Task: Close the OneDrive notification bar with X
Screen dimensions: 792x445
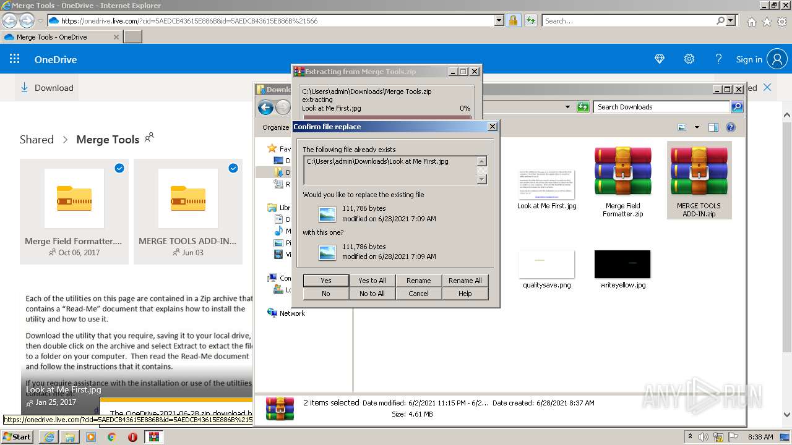Action: click(x=767, y=88)
